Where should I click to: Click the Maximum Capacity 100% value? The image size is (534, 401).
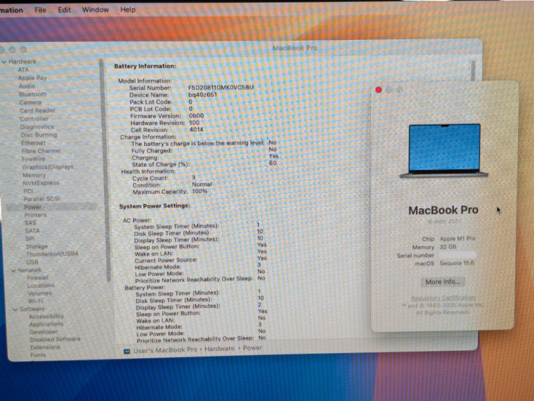point(200,191)
